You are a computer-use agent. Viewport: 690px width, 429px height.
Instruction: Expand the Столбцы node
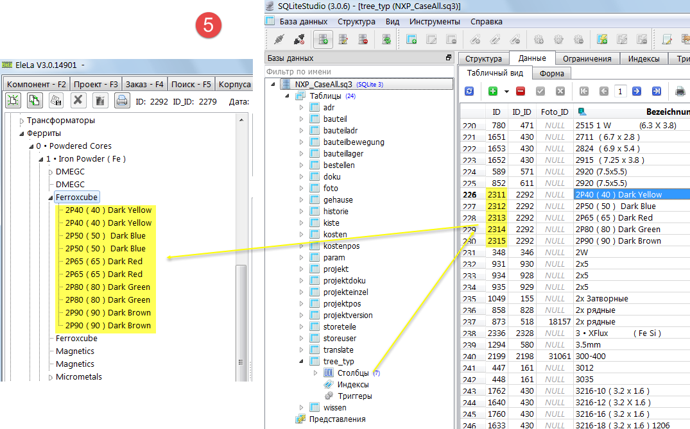point(315,373)
